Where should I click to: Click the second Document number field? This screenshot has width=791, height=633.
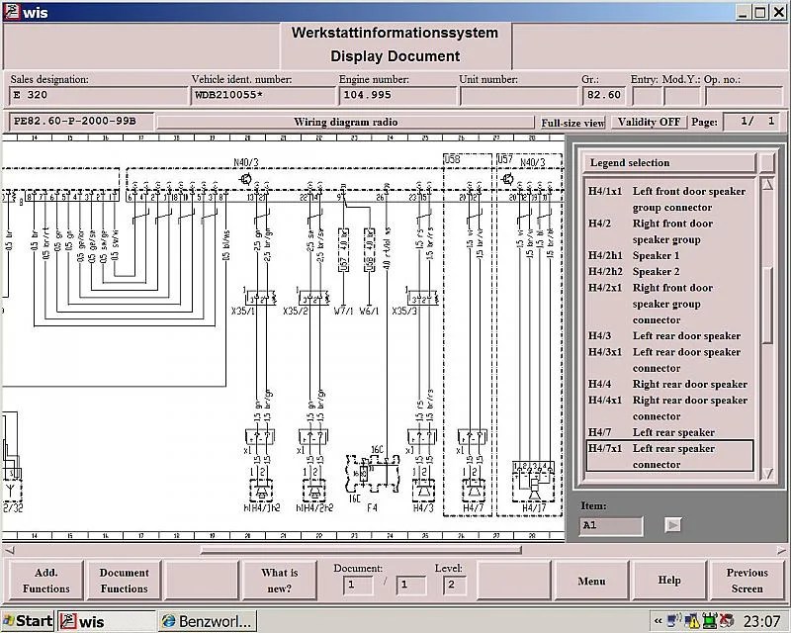click(410, 586)
